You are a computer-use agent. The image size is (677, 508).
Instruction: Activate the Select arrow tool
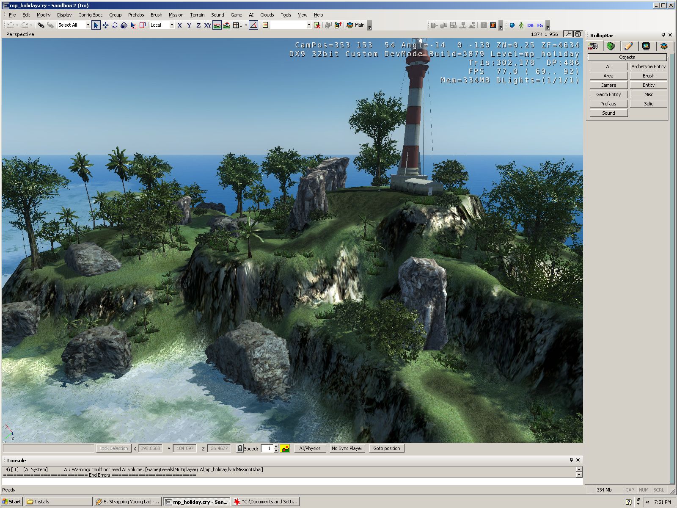click(x=96, y=25)
